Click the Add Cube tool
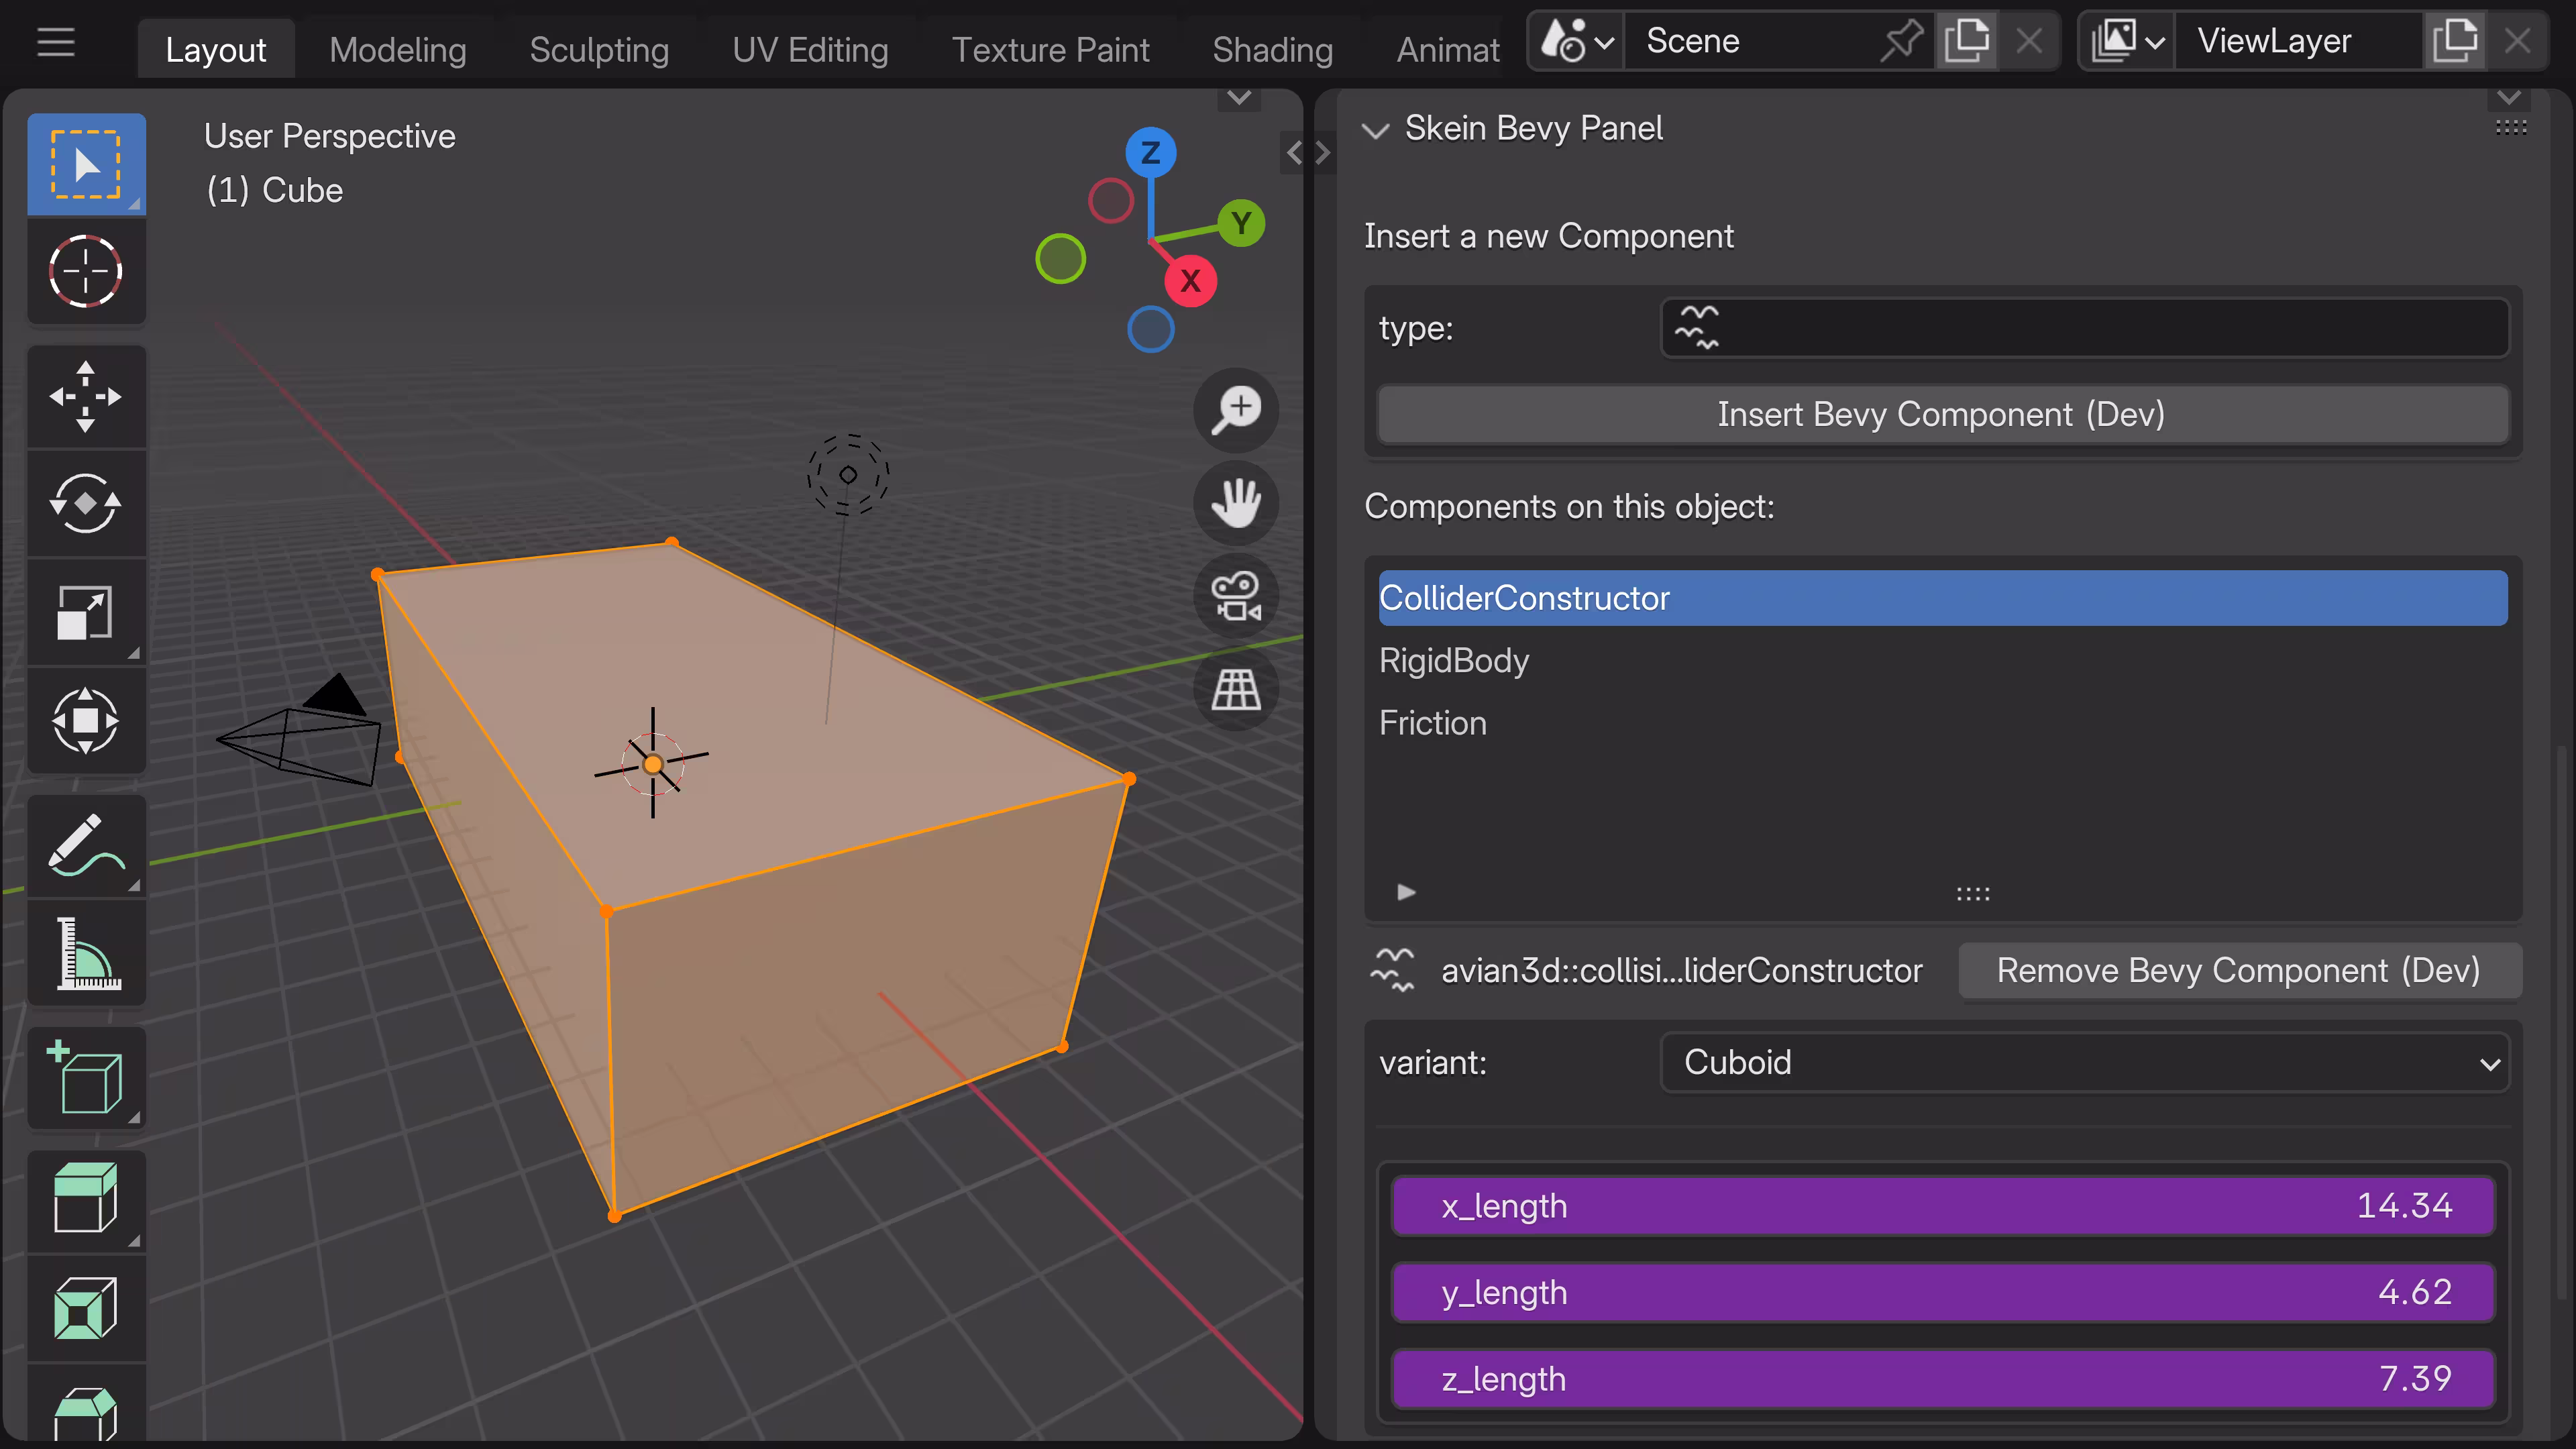This screenshot has height=1449, width=2576. 86,1078
